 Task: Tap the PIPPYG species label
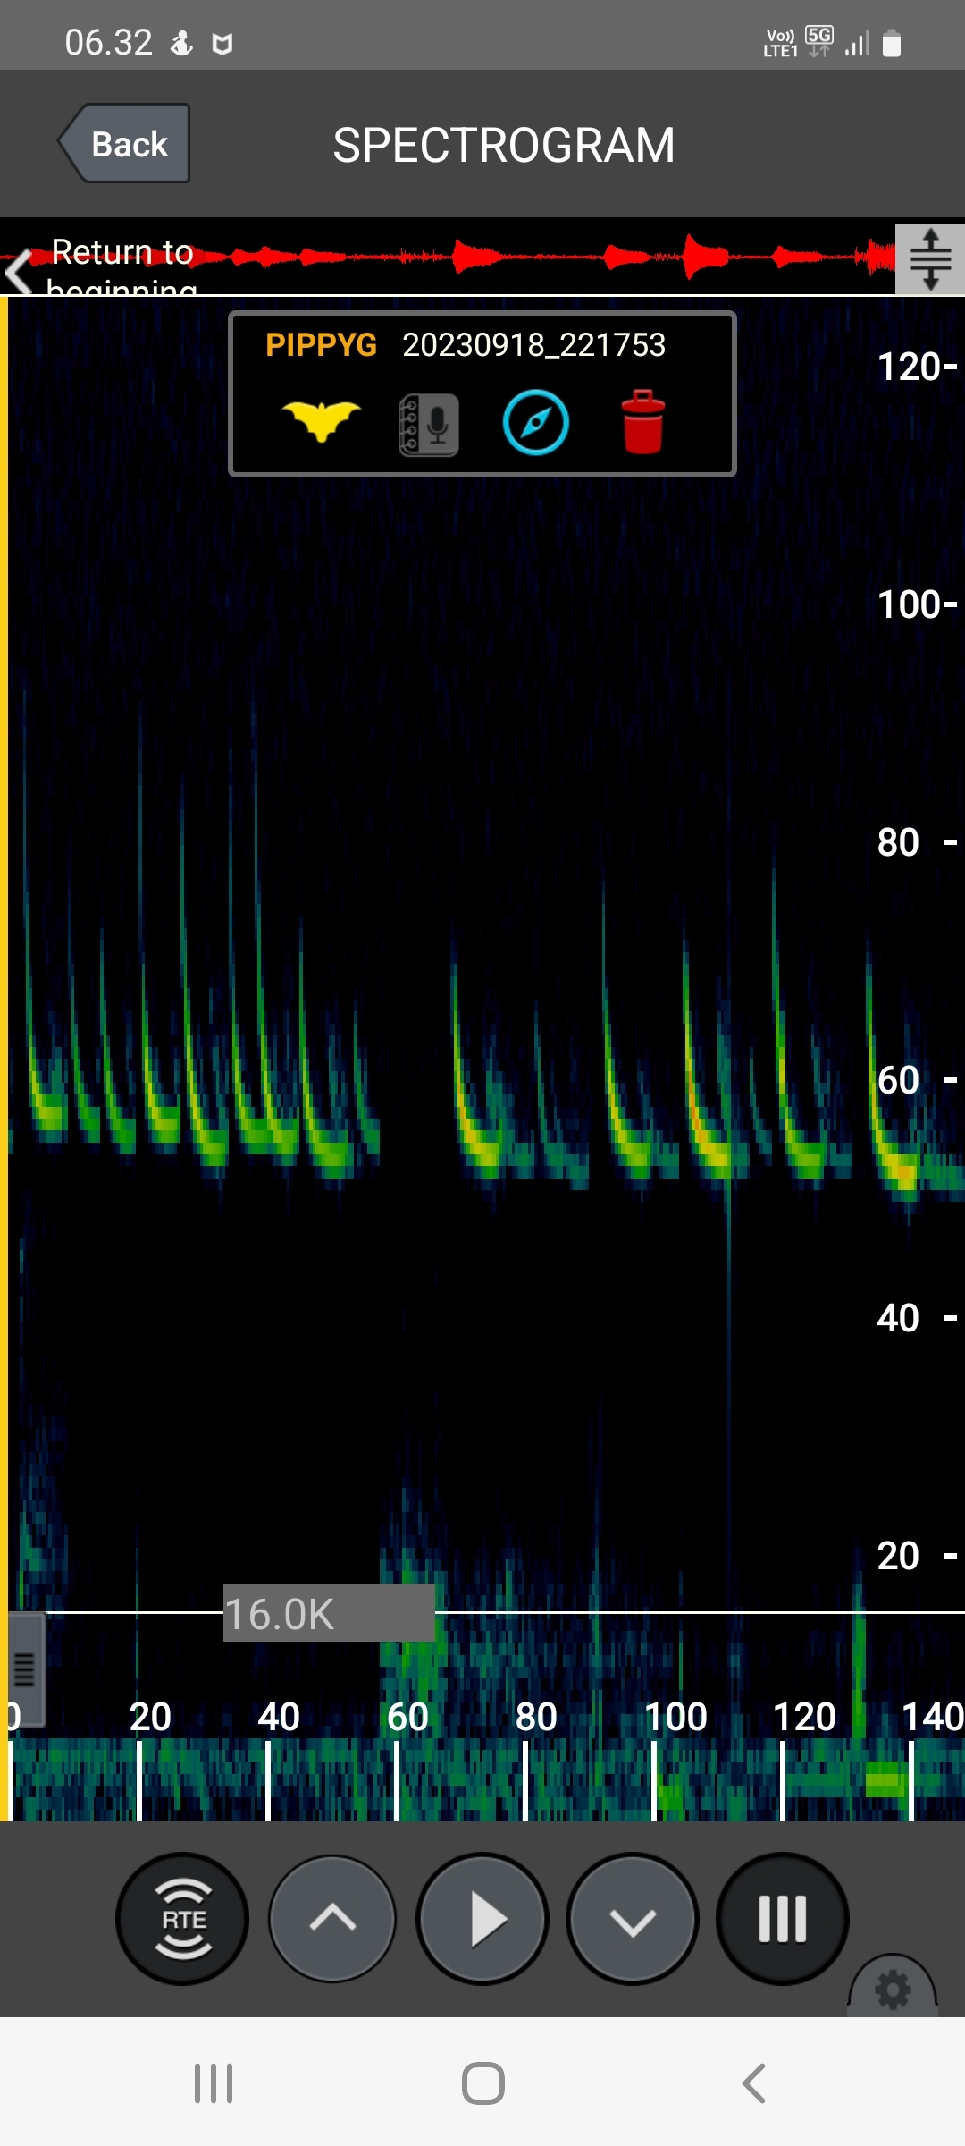tap(321, 345)
